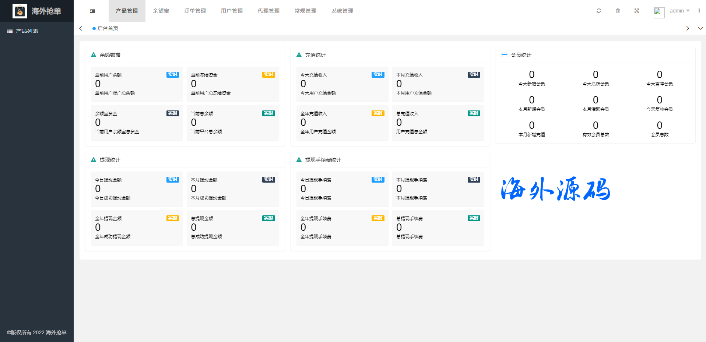Viewport: 706px width, 342px height.
Task: Click the 会员统计 card icon
Action: (504, 55)
